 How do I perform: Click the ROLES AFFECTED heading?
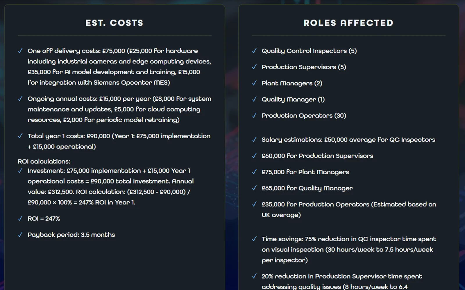click(x=348, y=23)
